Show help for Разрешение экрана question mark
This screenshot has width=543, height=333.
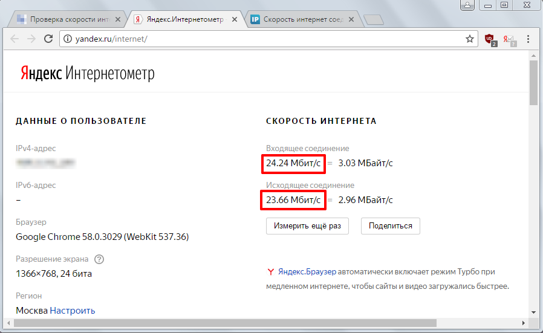click(x=99, y=259)
